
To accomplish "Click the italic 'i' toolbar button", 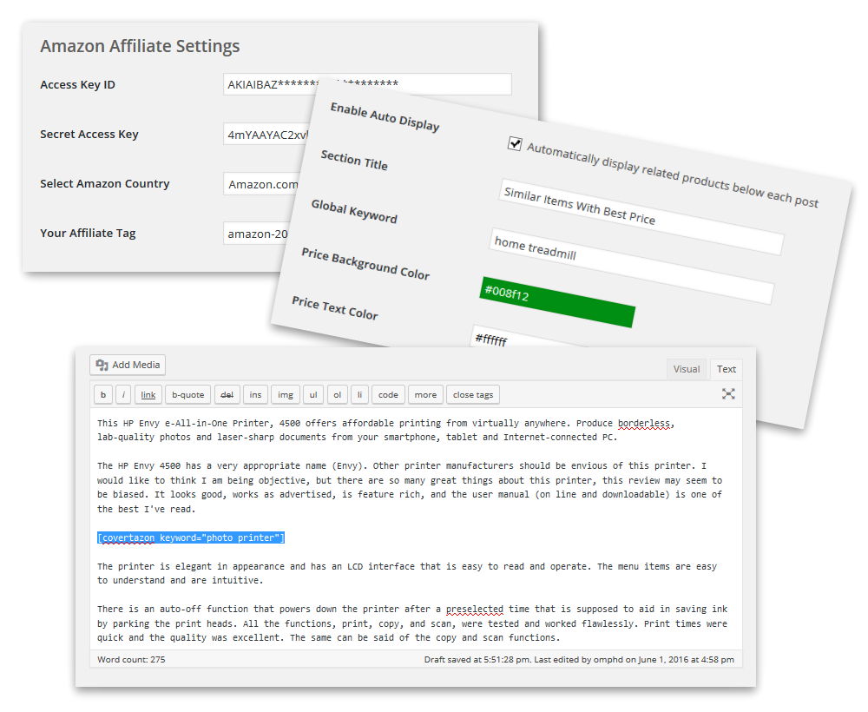I will 124,395.
